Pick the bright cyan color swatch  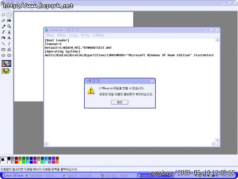pos(28,162)
